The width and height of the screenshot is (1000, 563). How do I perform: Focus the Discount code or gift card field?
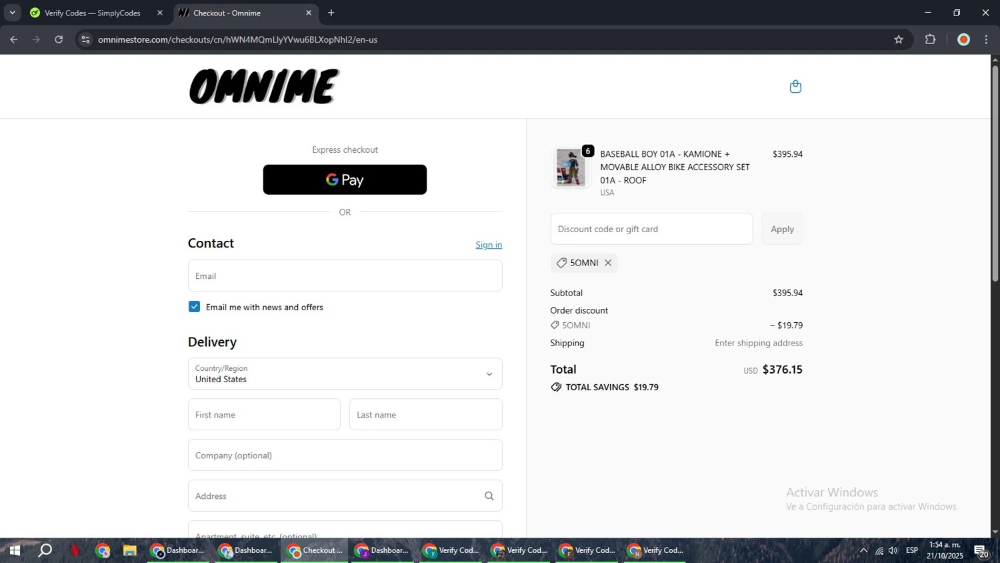(651, 229)
